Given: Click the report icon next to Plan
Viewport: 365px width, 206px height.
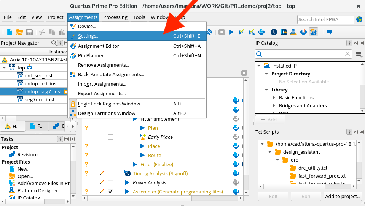Looking at the screenshot, I should [x=236, y=127].
